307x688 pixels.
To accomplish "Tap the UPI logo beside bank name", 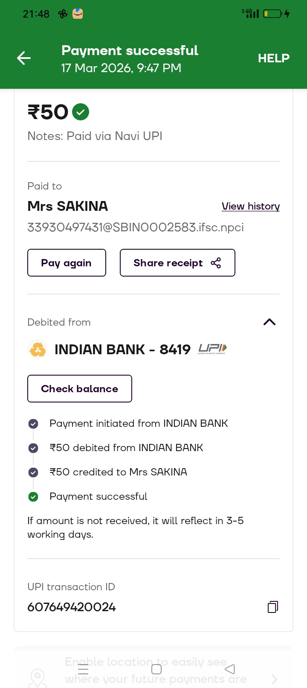I will click(212, 349).
